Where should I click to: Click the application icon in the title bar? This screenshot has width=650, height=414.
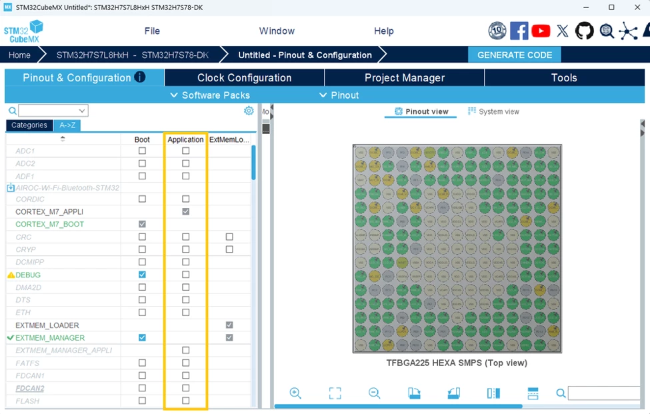7,7
